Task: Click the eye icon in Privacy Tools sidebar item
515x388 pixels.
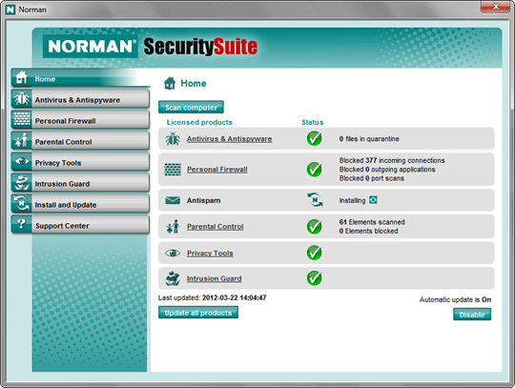Action: click(x=22, y=161)
